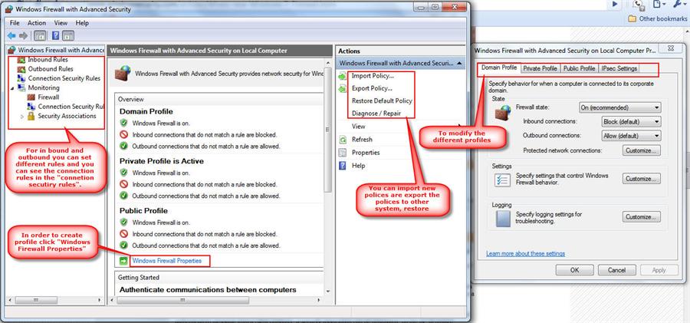Screen dimensions: 690x323
Task: Click the browser wrench menu icon
Action: tap(680, 5)
